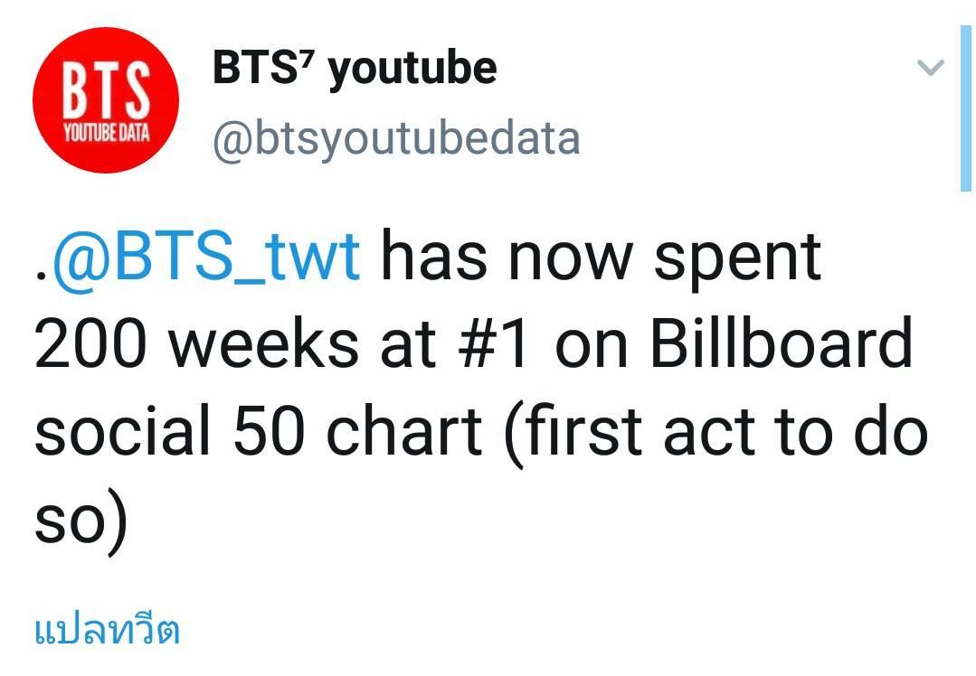This screenshot has height=676, width=976.
Task: Click has now spent text after mention
Action: point(601,258)
